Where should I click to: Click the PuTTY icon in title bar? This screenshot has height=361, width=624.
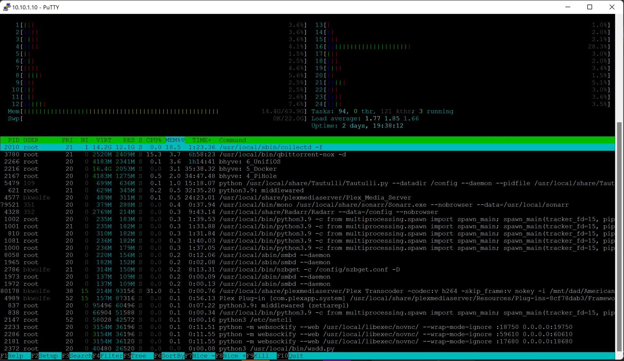coord(6,7)
